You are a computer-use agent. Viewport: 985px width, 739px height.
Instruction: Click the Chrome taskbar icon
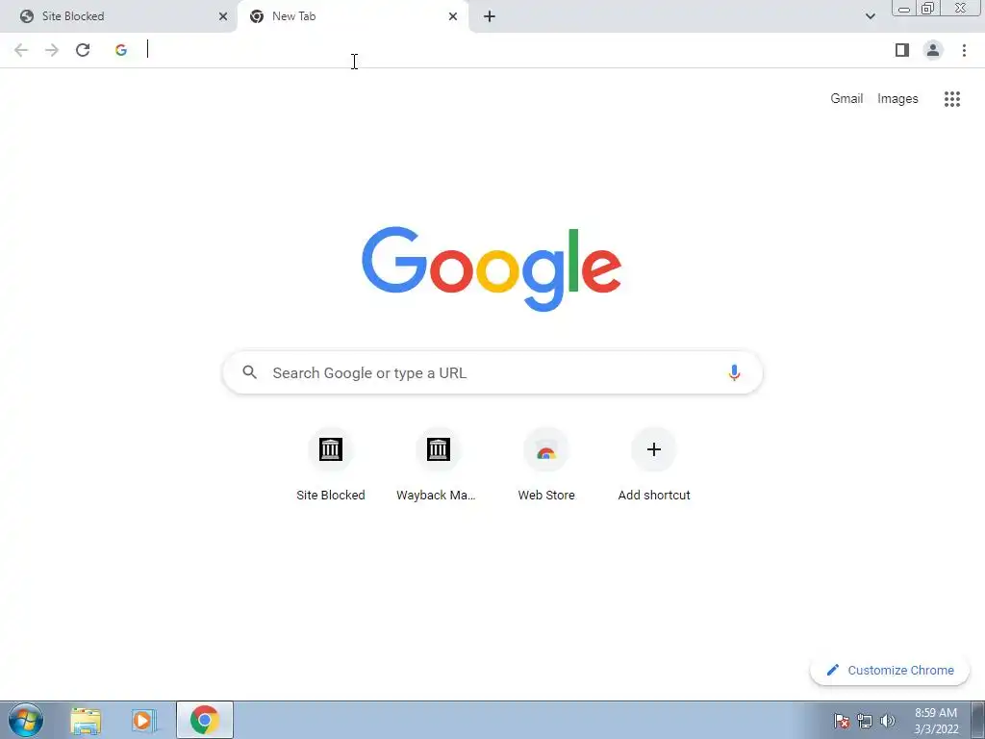[205, 720]
